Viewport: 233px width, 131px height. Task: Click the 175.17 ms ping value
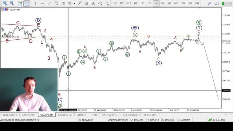tap(218, 120)
